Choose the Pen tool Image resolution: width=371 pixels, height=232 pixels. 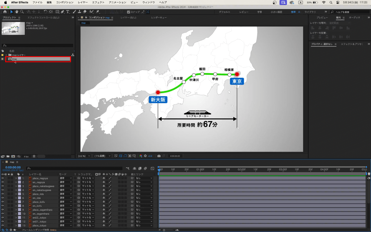[62, 12]
